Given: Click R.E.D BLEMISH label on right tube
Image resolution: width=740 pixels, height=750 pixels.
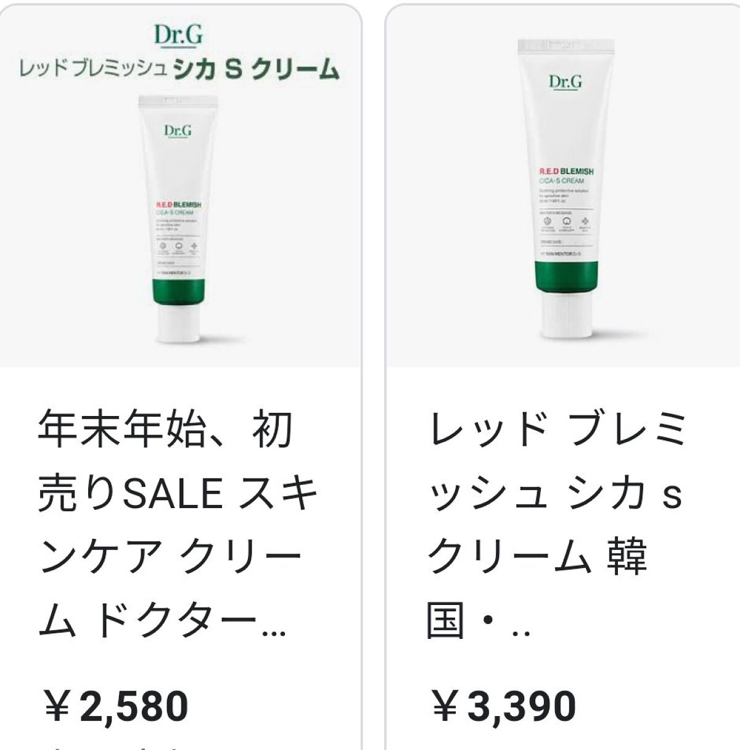Looking at the screenshot, I should (x=566, y=171).
